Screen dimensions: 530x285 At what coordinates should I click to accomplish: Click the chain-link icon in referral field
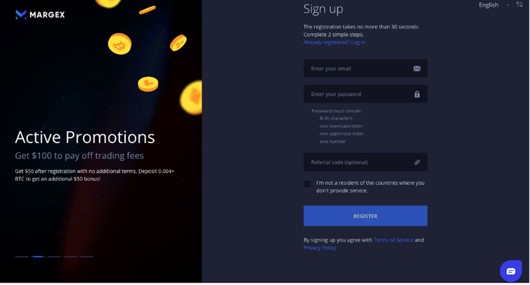click(x=417, y=162)
